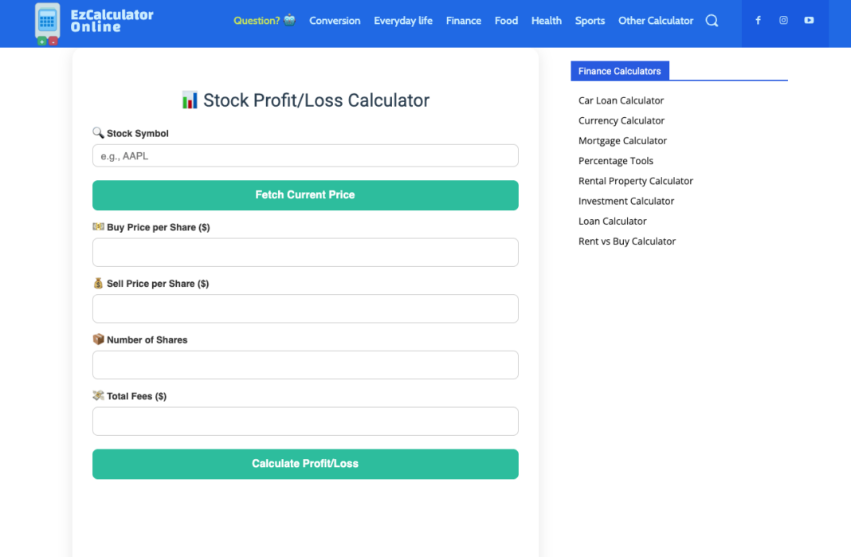Viewport: 851px width, 557px height.
Task: Open the Rent vs Buy Calculator link
Action: tap(626, 241)
